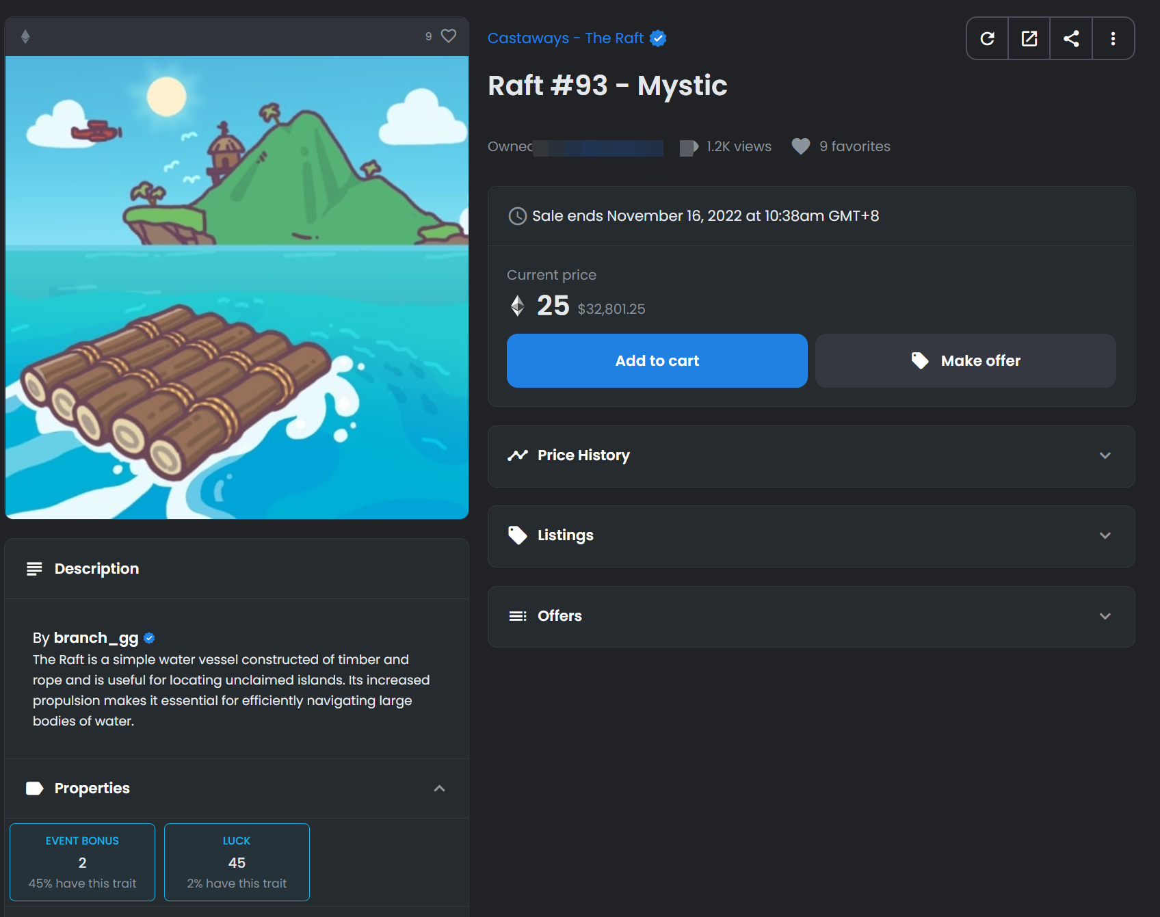Expand the Price History section
Viewport: 1160px width, 917px height.
click(810, 456)
